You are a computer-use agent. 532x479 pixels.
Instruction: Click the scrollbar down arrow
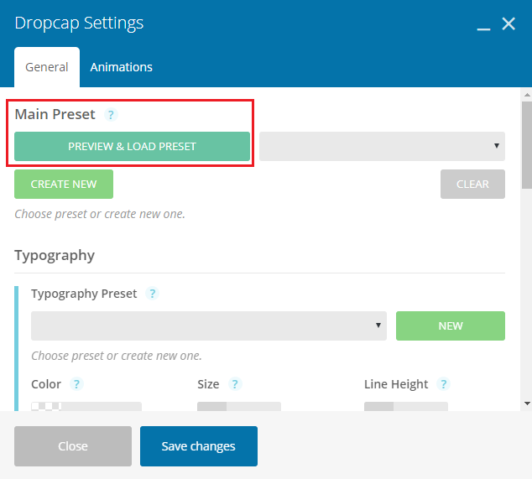(x=527, y=404)
